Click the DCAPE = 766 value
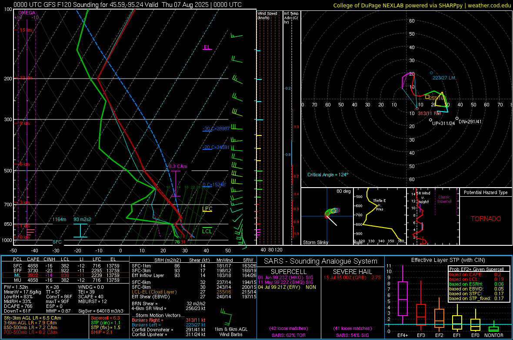The height and width of the screenshot is (340, 513). 18,306
